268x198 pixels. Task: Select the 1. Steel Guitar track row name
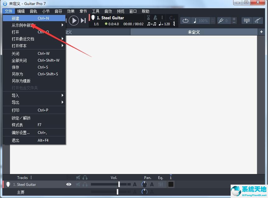tap(25, 185)
